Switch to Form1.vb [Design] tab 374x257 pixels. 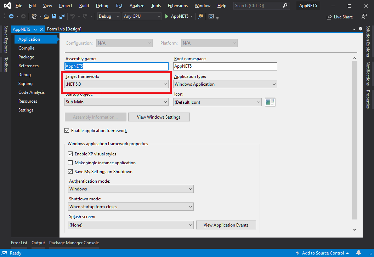pos(64,29)
